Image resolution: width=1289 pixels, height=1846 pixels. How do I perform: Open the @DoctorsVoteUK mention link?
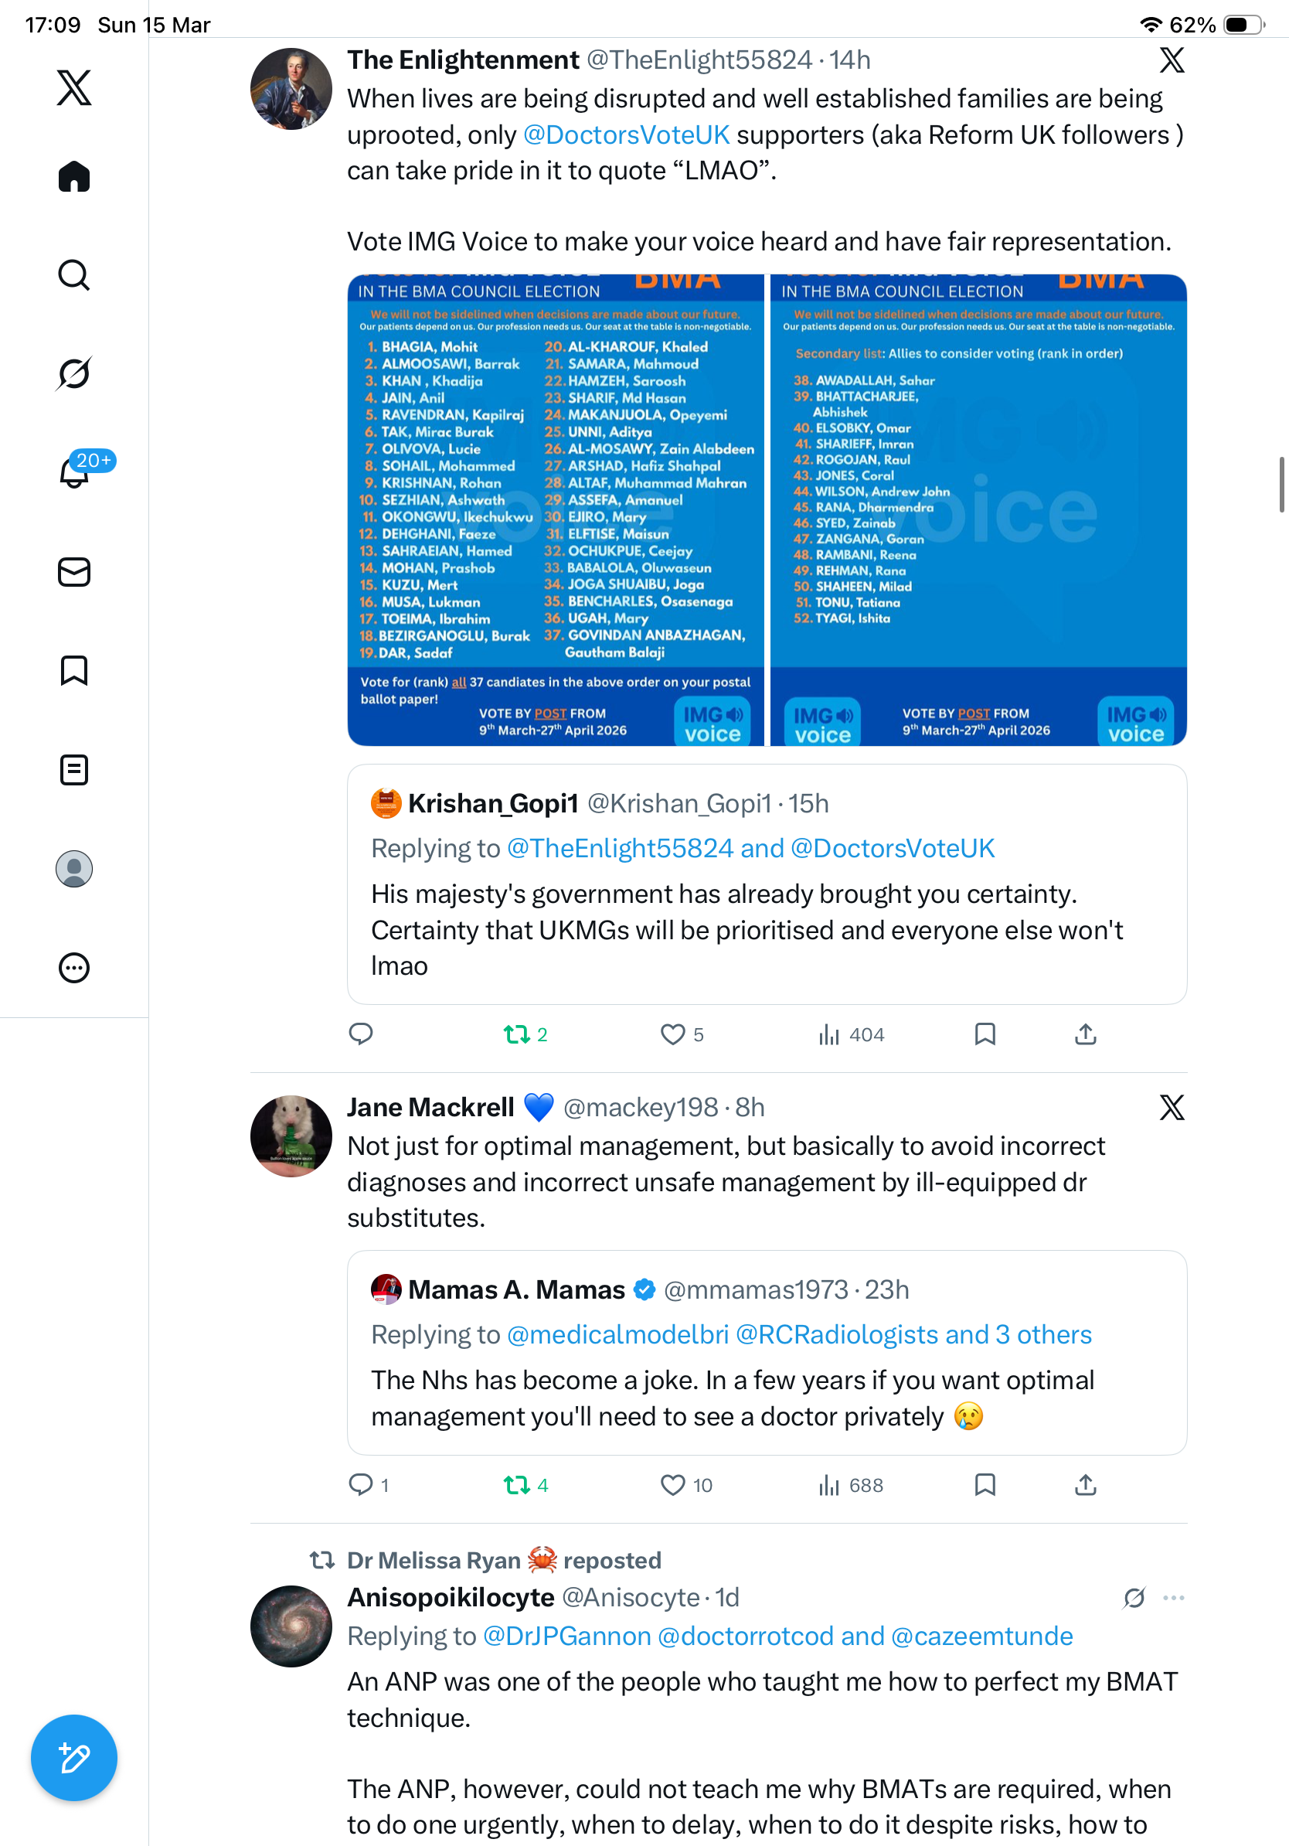pyautogui.click(x=626, y=135)
